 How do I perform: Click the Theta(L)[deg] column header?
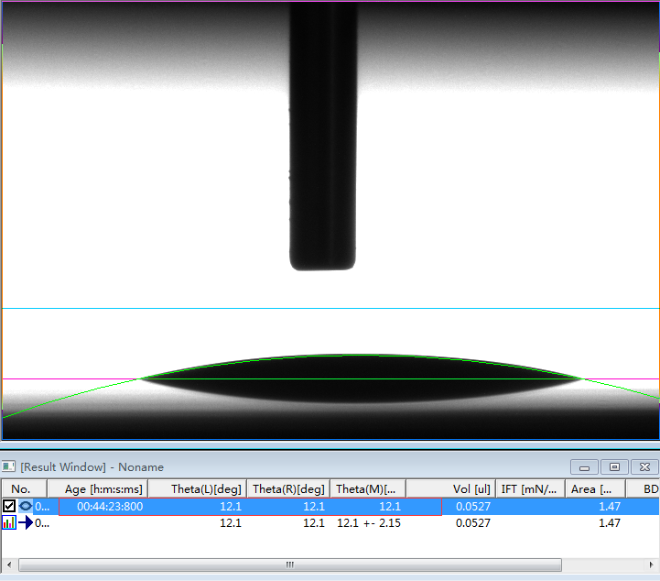click(x=205, y=489)
